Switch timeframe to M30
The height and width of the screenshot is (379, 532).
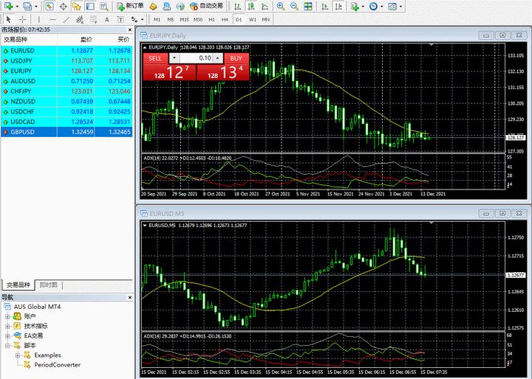click(x=198, y=20)
